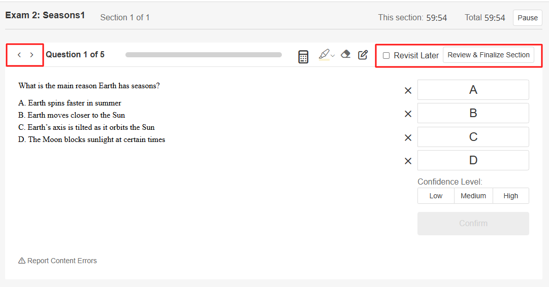This screenshot has height=287, width=549.
Task: Click the question progress bar
Action: click(204, 55)
